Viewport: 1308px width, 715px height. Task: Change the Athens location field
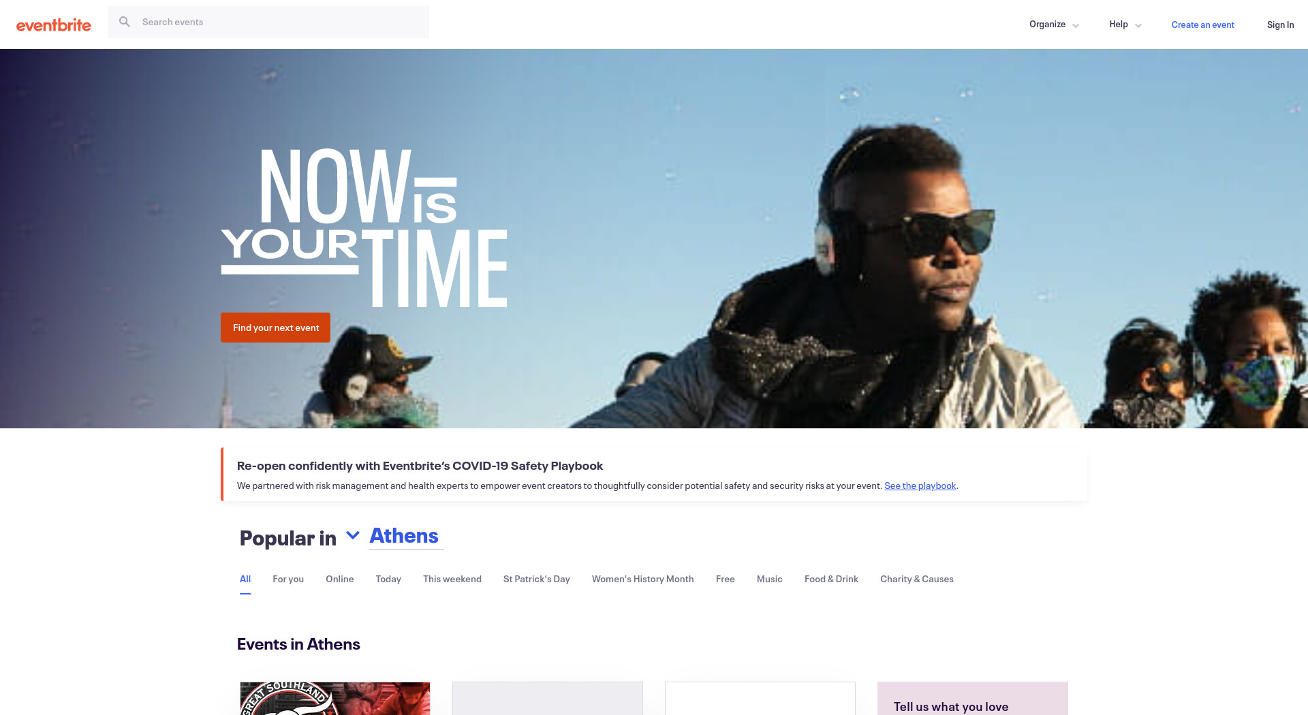[406, 537]
